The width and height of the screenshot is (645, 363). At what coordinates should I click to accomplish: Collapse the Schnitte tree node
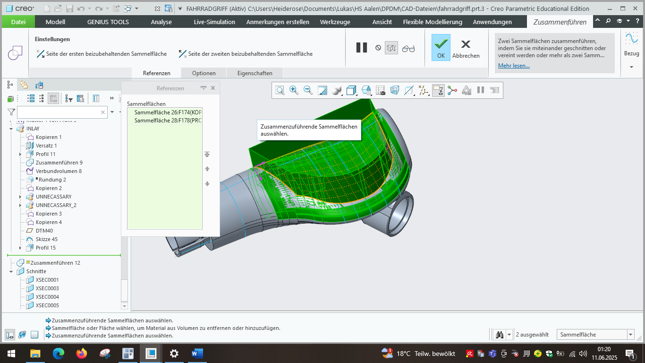11,271
